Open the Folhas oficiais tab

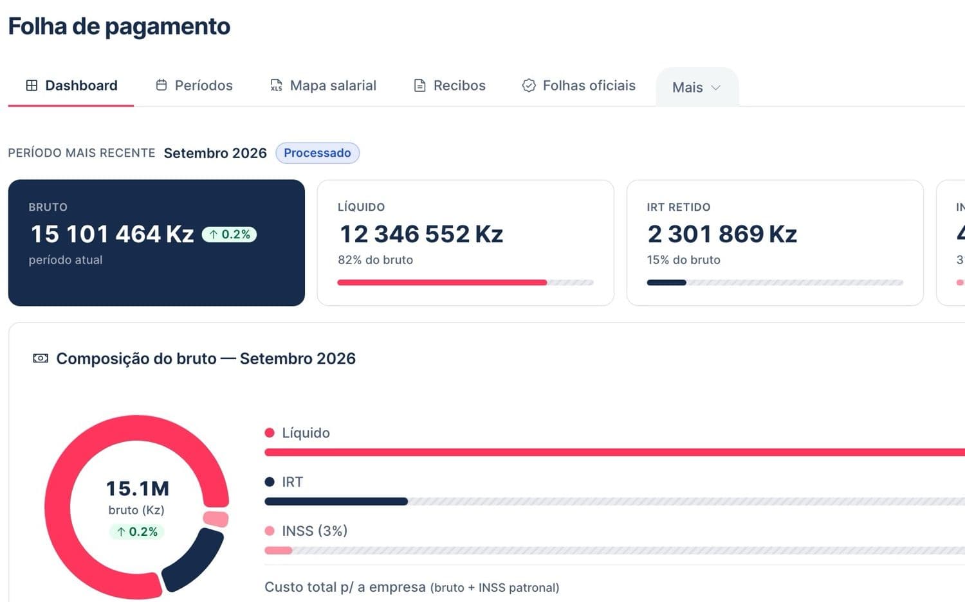tap(578, 85)
